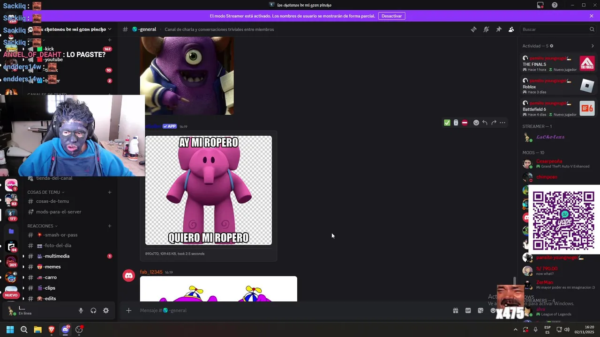Click the green checkmark reaction on message

click(x=447, y=123)
